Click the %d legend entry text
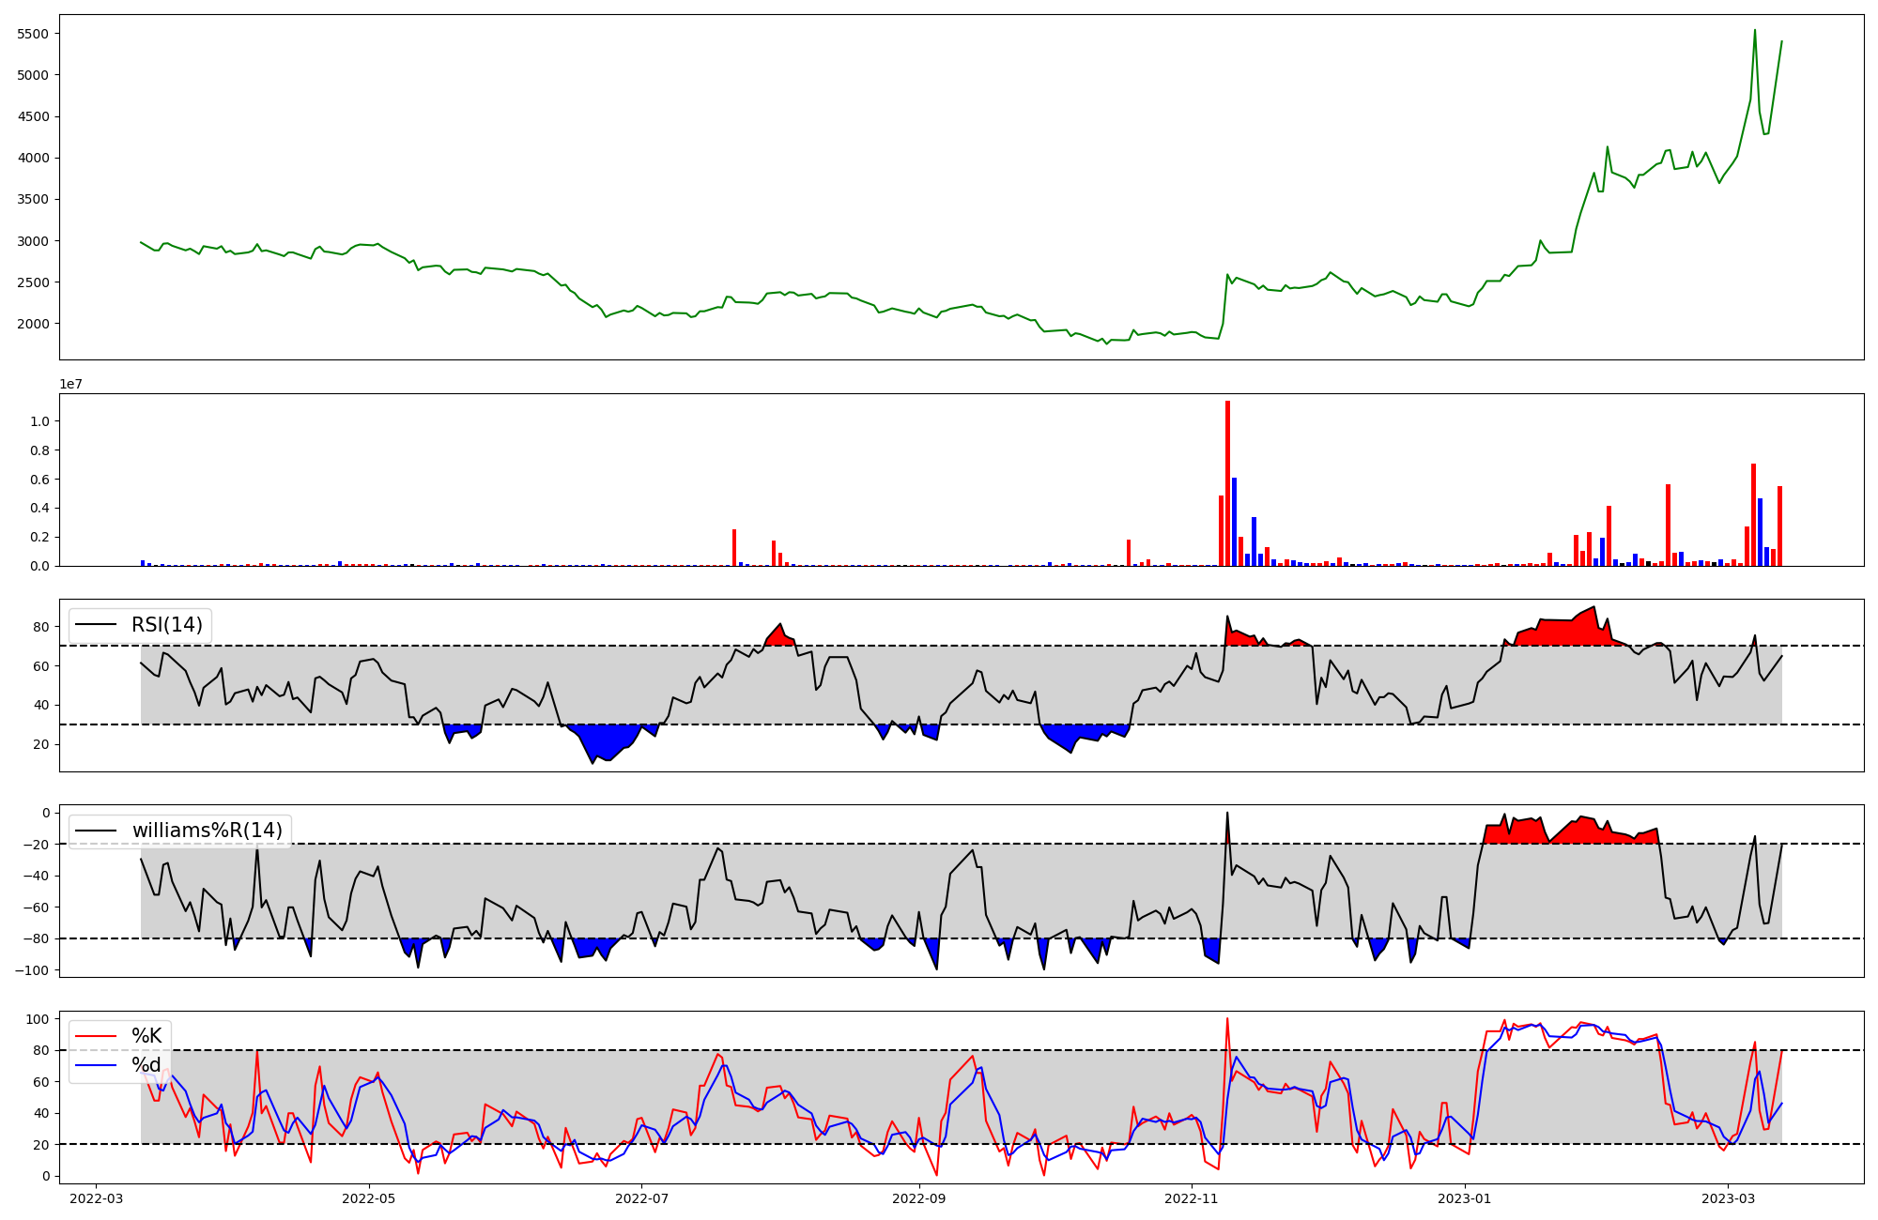 click(x=146, y=1065)
